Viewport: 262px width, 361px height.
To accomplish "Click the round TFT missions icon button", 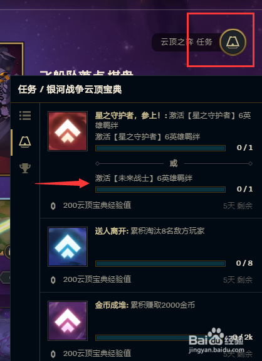I will (233, 42).
